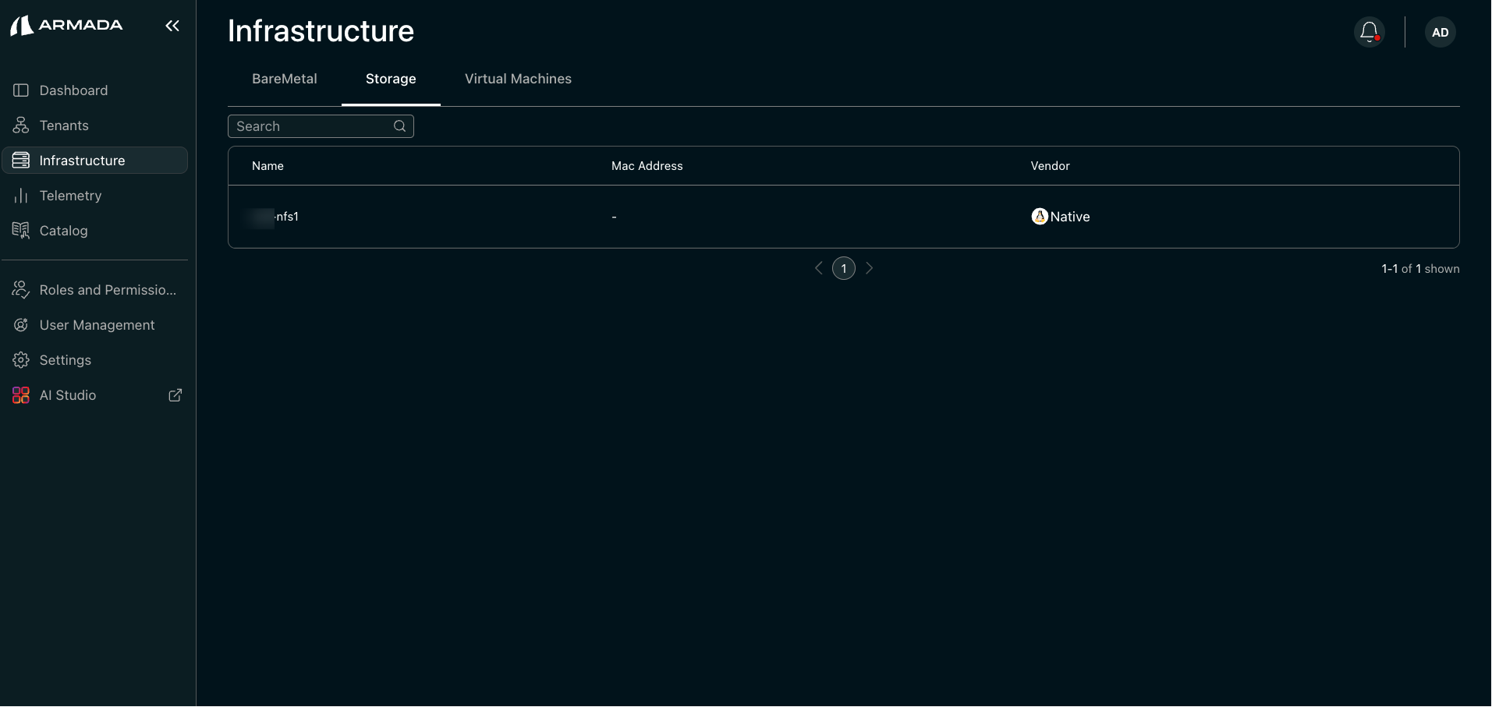Image resolution: width=1492 pixels, height=707 pixels.
Task: Go to next page arrow
Action: tap(870, 268)
